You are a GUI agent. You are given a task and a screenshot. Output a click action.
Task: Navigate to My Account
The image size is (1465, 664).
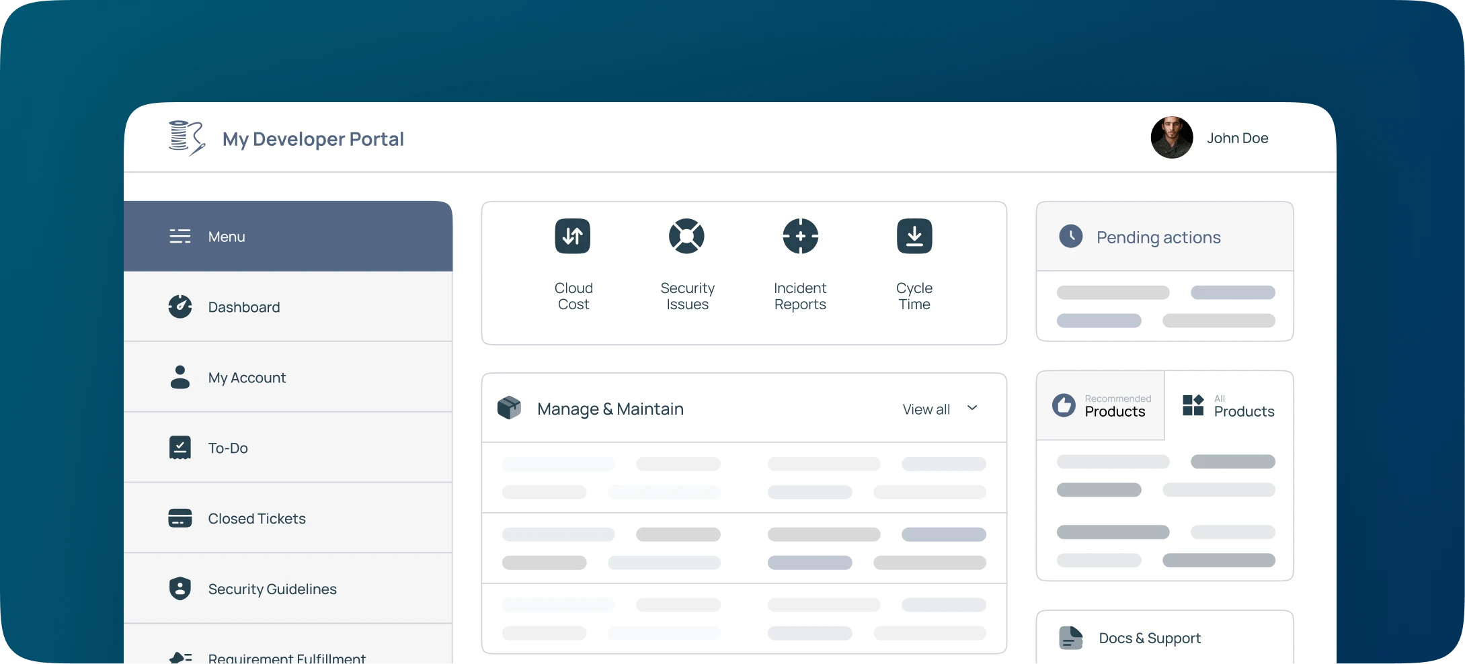tap(246, 377)
